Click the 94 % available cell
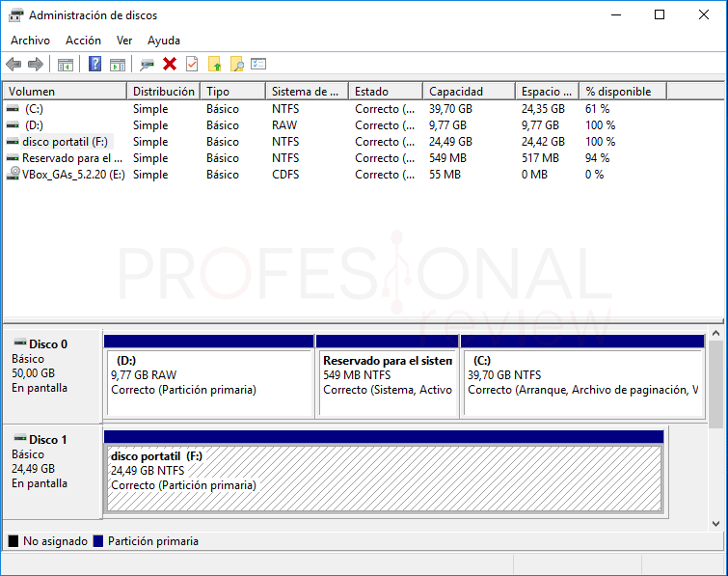Screen dimensions: 728x576 [x=597, y=158]
